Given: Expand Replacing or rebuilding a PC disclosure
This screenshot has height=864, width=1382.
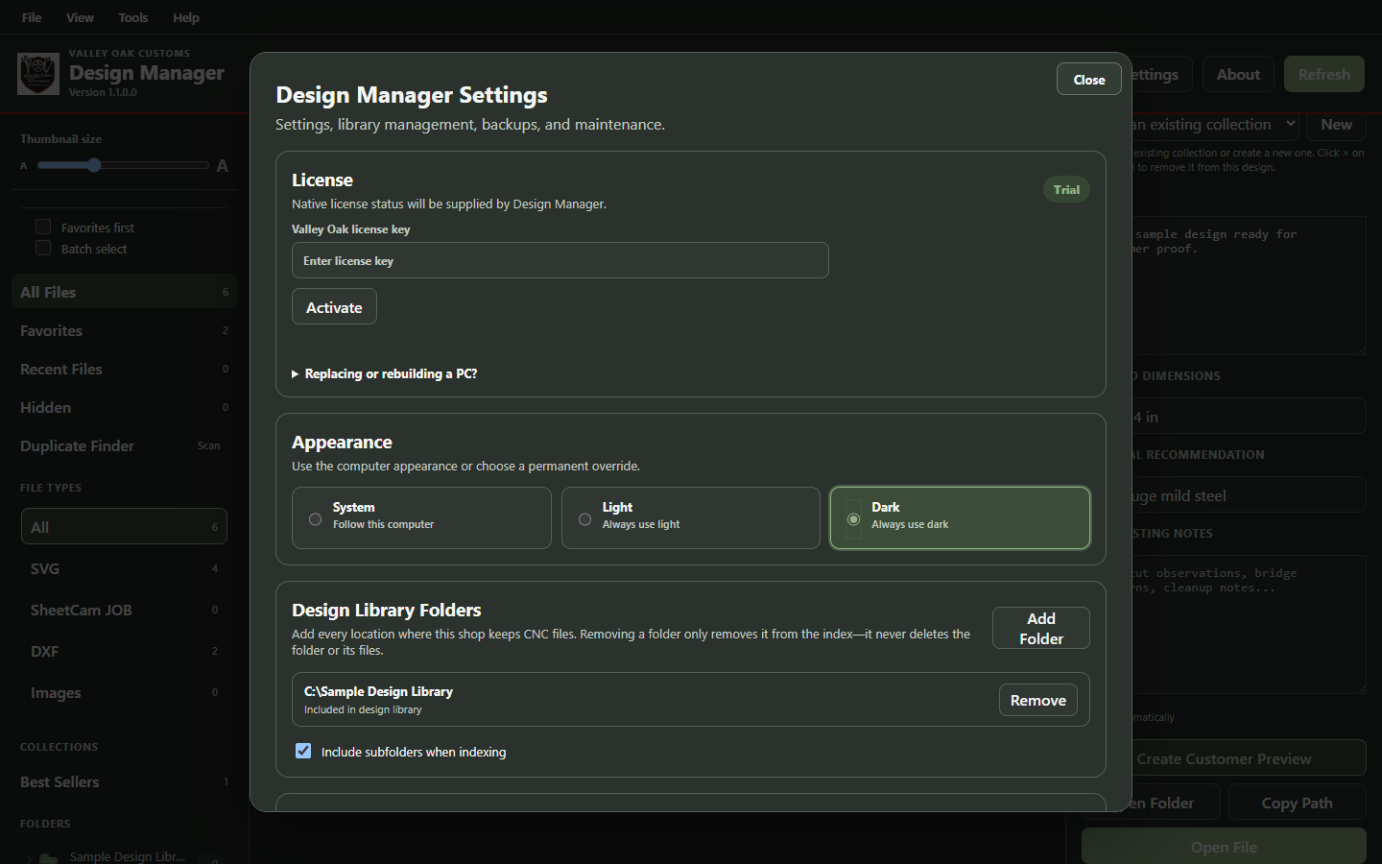Looking at the screenshot, I should point(384,373).
